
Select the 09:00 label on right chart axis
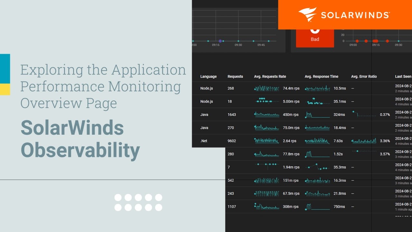[x=353, y=45]
